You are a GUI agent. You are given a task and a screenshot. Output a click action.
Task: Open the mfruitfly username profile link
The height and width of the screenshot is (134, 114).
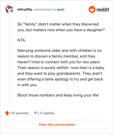pos(25,9)
